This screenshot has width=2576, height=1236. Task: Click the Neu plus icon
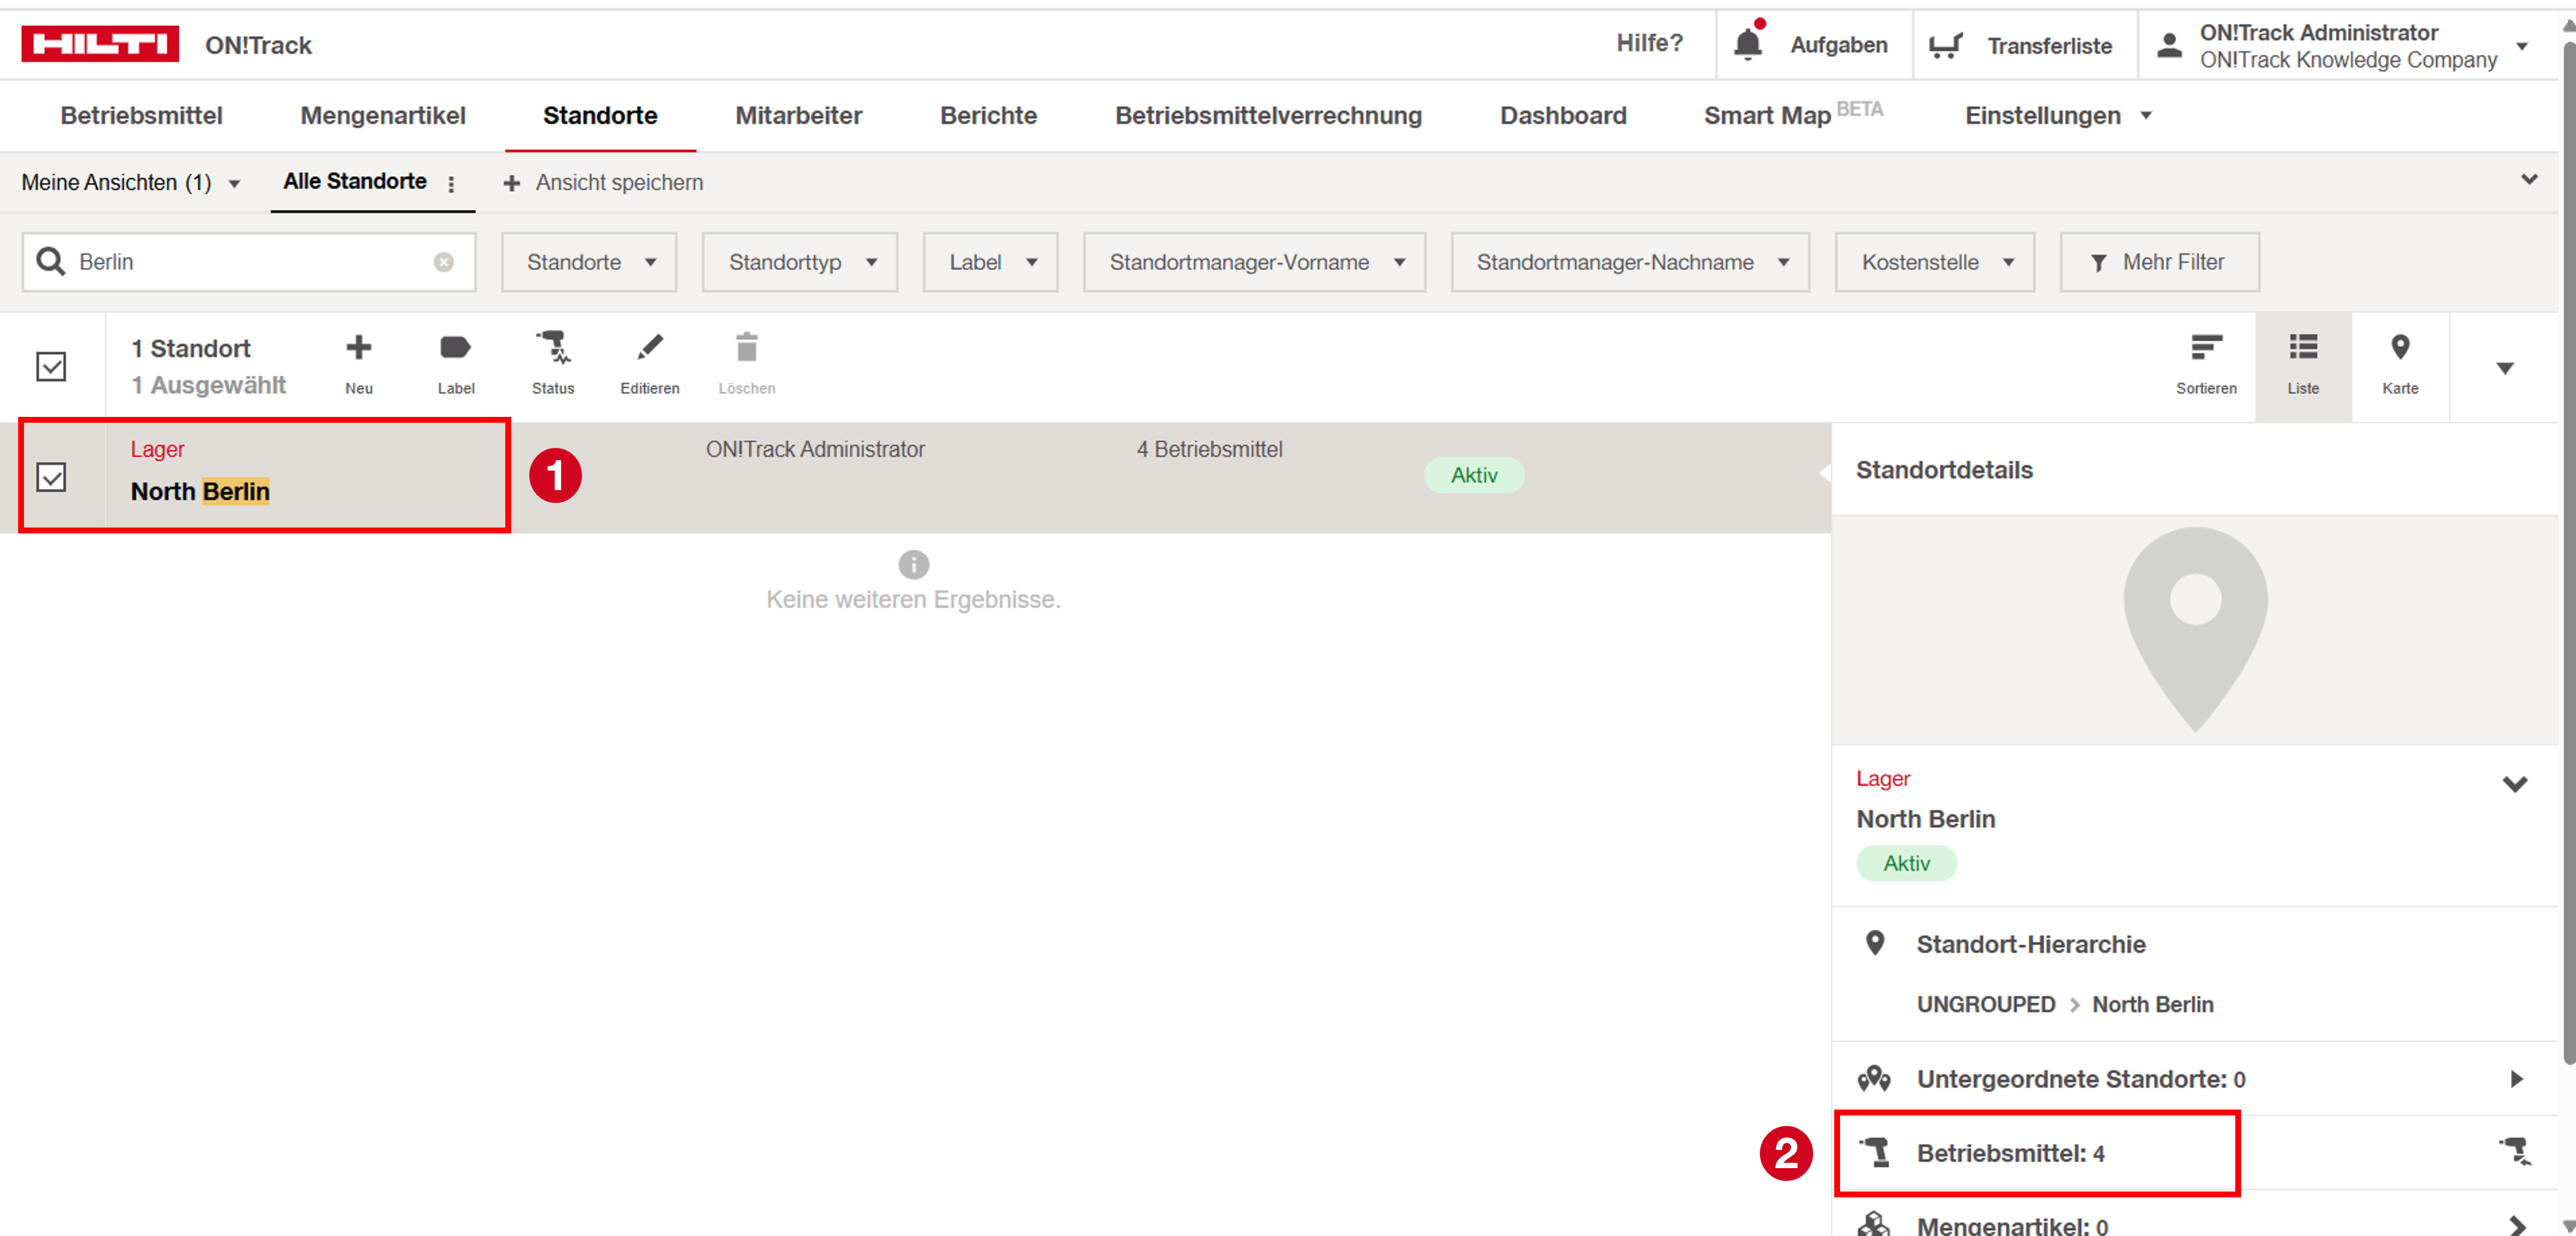click(x=359, y=347)
